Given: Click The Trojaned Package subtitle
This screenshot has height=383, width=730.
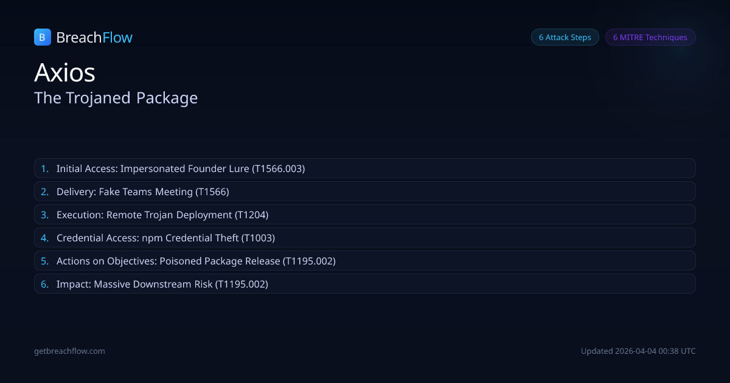Looking at the screenshot, I should point(116,97).
